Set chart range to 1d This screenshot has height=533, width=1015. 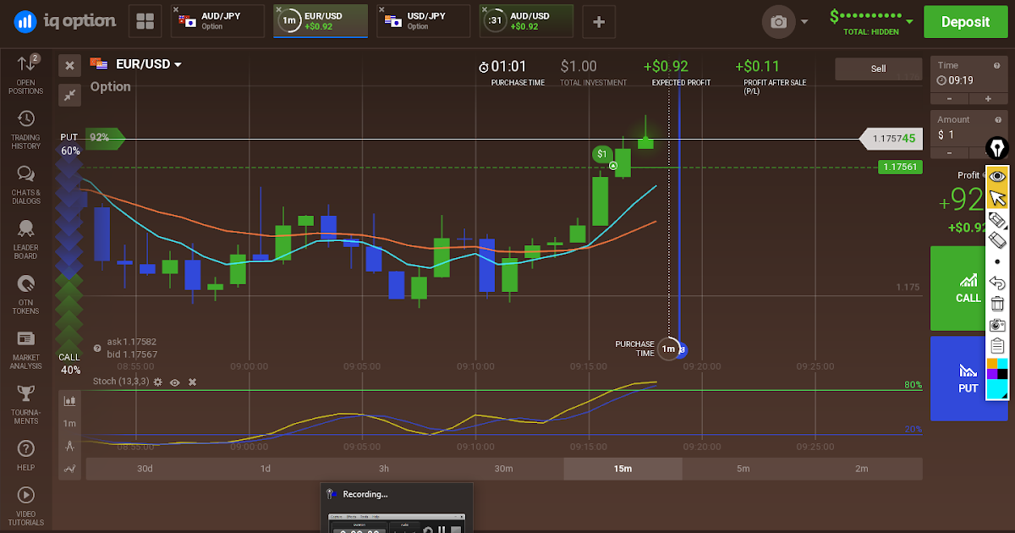[x=265, y=469]
